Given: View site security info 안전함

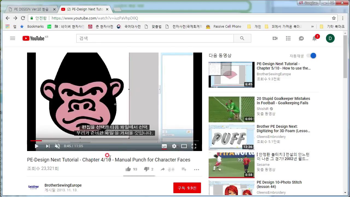Looking at the screenshot, I should tap(39, 18).
